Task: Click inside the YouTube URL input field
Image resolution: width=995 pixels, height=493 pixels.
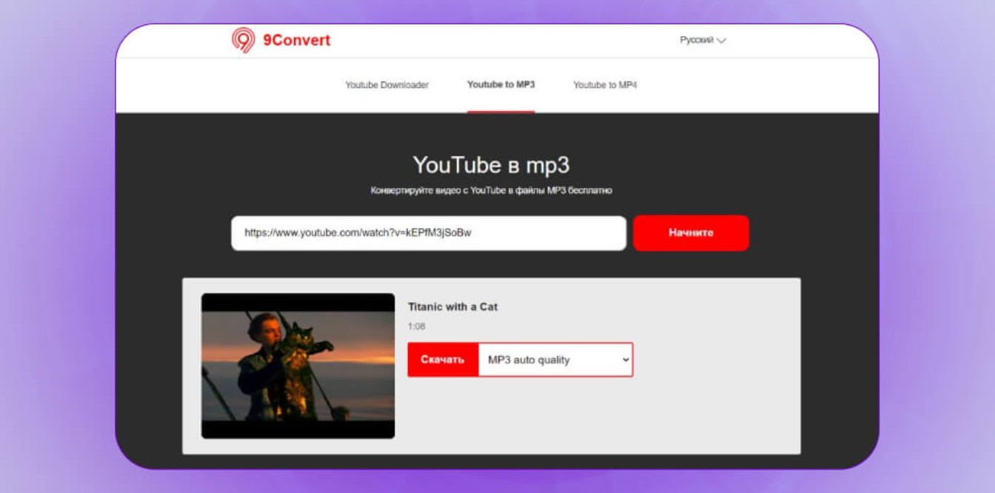Action: click(x=428, y=233)
